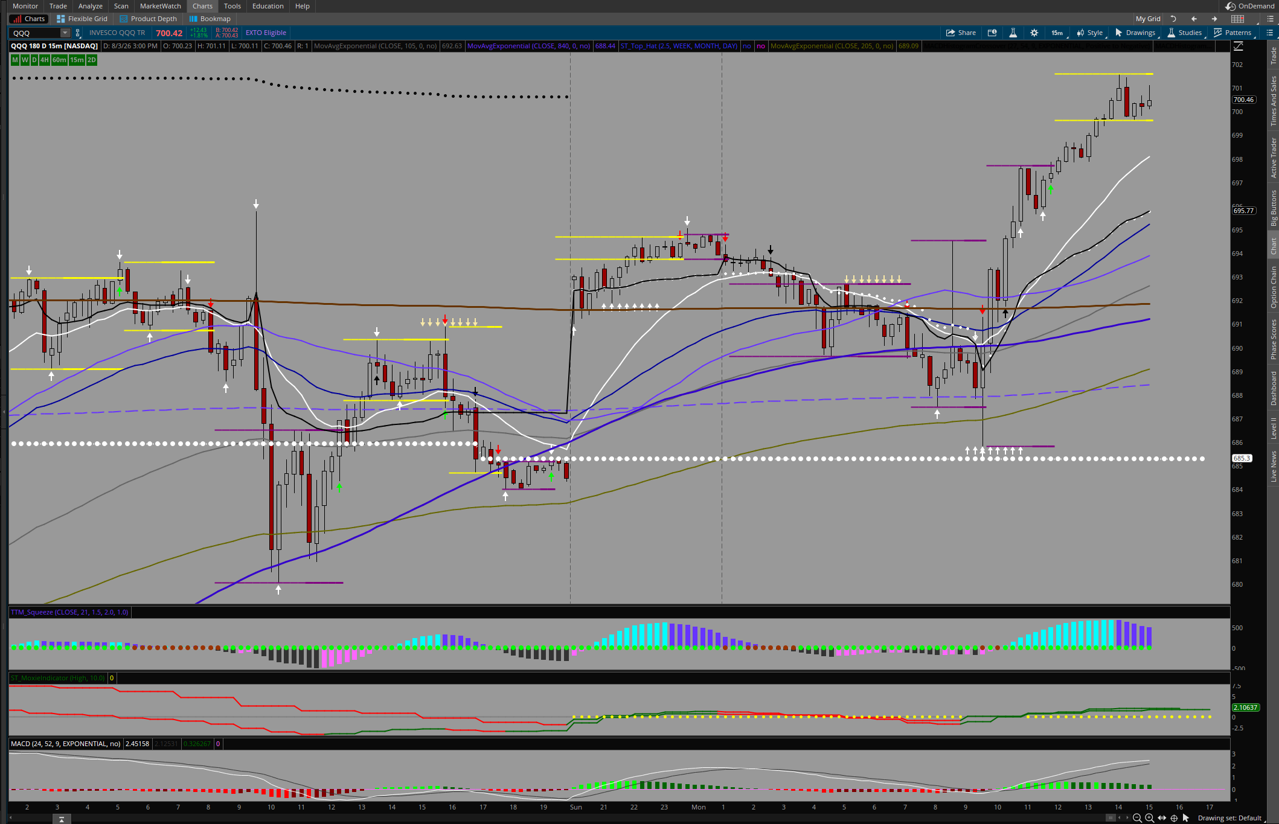Open the Live News side tab
This screenshot has width=1279, height=824.
[1273, 466]
